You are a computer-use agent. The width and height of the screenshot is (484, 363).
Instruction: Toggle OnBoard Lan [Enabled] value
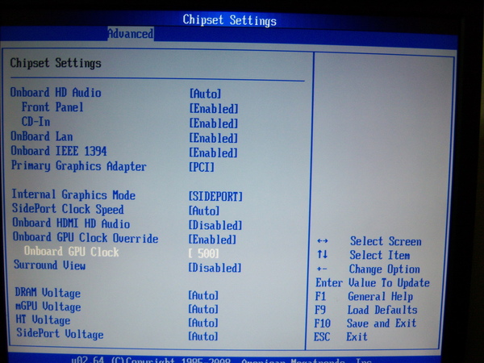coord(214,138)
